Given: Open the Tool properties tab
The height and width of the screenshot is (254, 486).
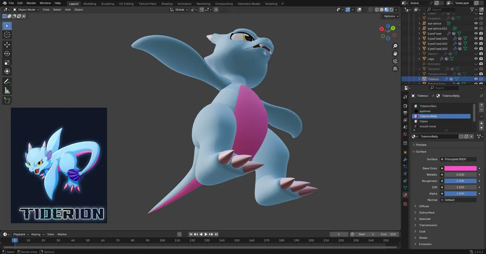Looking at the screenshot, I should click(x=405, y=97).
